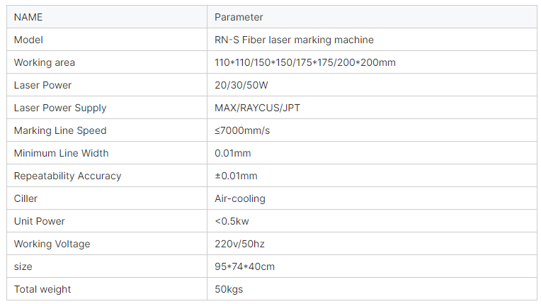
Task: Click the Marking Line Speed label
Action: (60, 130)
